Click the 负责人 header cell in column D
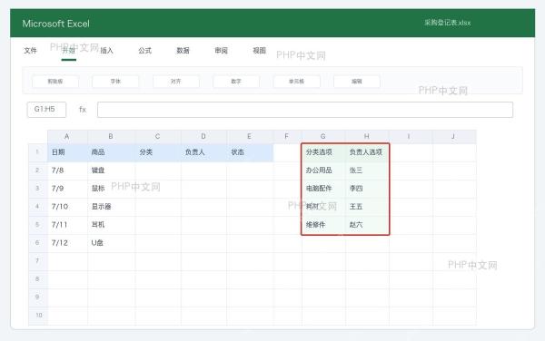Viewport: 545px width, 341px height. (203, 152)
